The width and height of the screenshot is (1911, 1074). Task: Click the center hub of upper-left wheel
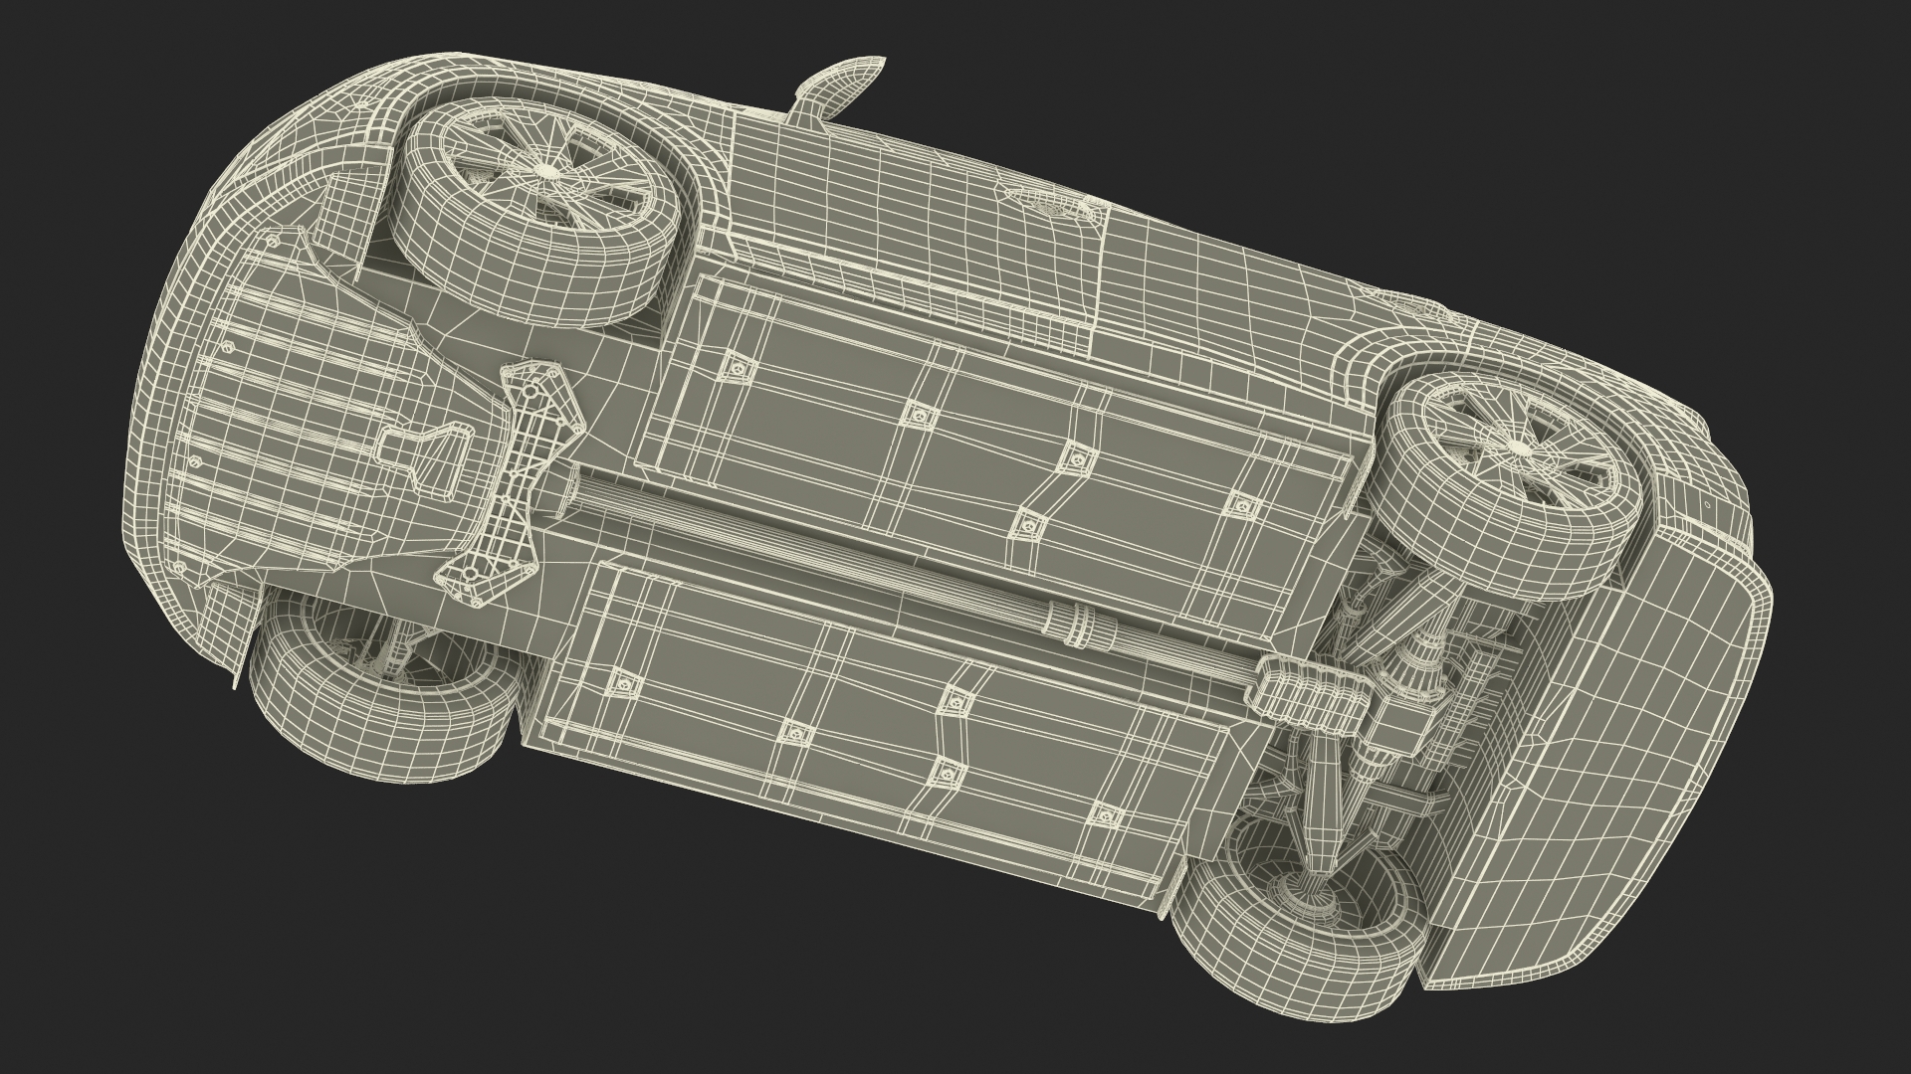click(x=548, y=171)
